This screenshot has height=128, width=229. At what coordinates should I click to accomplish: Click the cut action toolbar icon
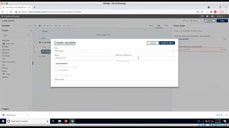48,26
